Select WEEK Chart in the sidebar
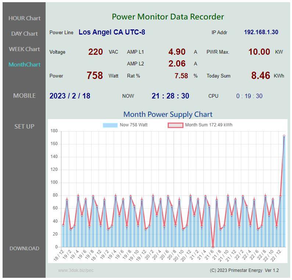 24,49
